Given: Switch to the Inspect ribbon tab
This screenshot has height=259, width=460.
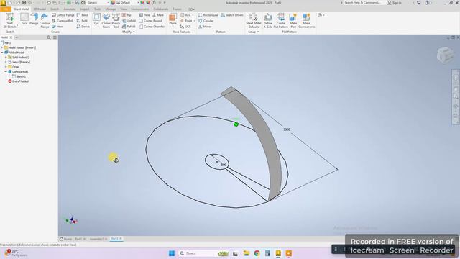Looking at the screenshot, I should [x=85, y=9].
